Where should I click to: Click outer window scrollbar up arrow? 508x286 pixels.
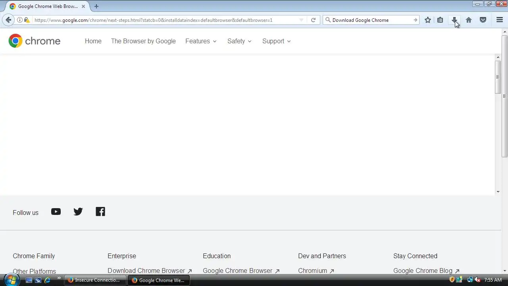coord(505,32)
